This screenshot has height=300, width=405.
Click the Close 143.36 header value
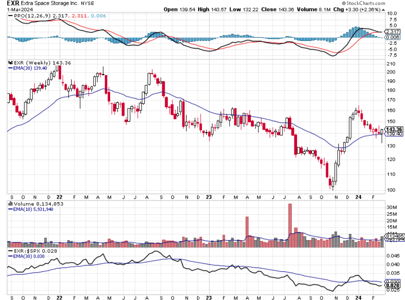click(278, 9)
